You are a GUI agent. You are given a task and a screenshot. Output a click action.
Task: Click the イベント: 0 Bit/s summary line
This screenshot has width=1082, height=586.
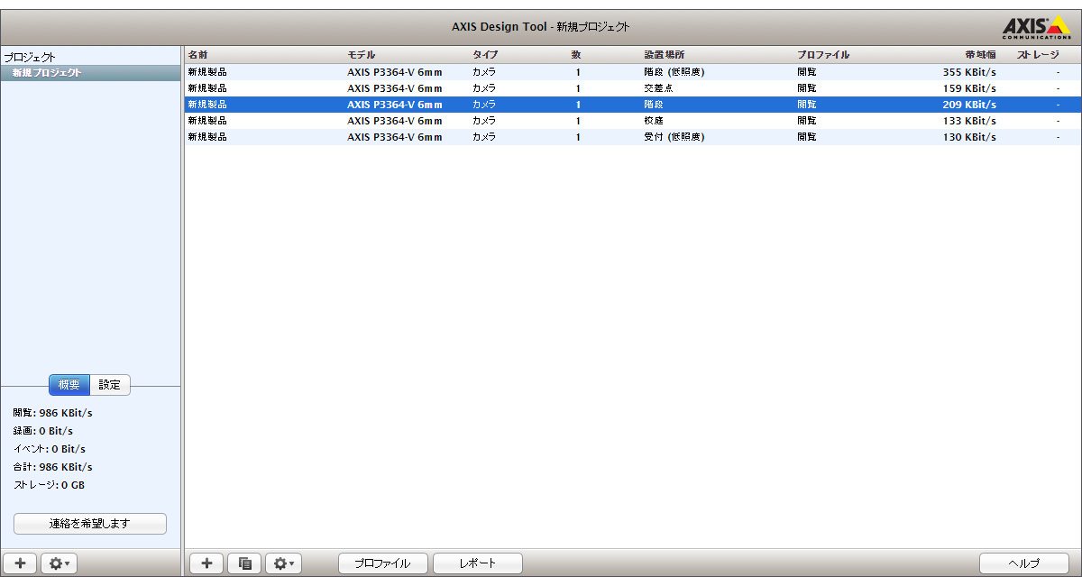coord(50,449)
